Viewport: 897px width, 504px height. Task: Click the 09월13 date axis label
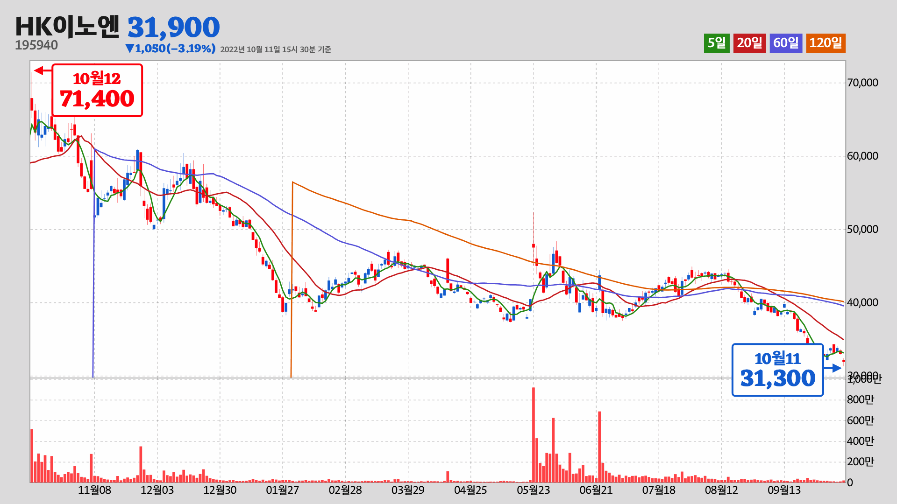[784, 490]
